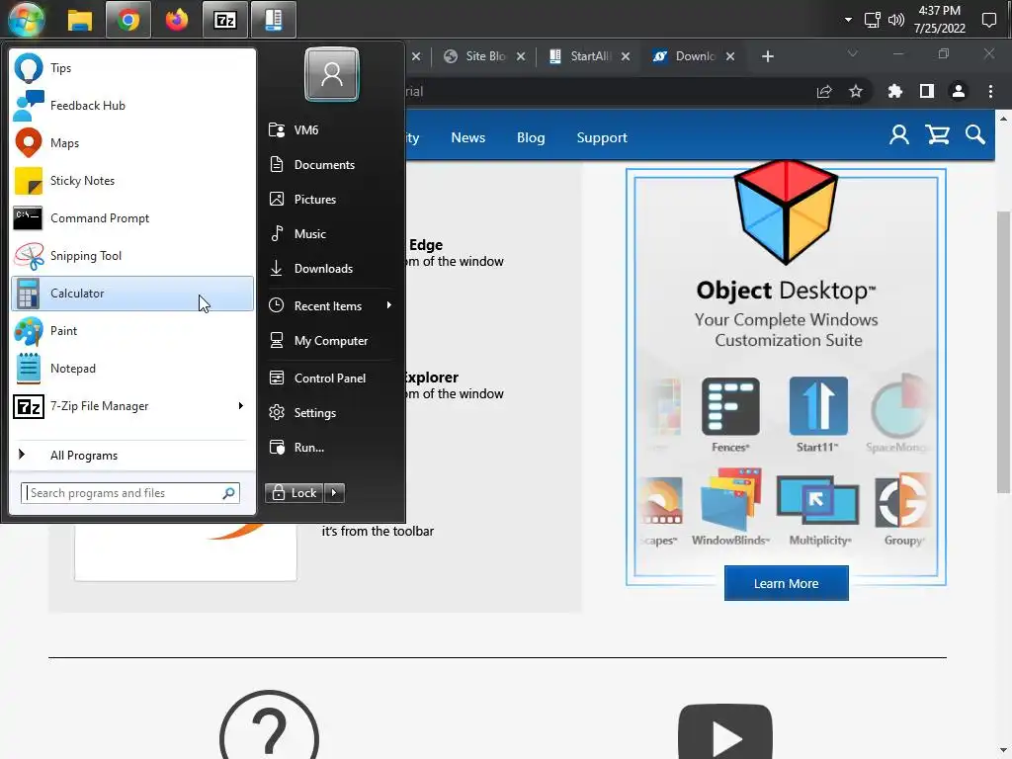Open the shopping cart icon
This screenshot has width=1012, height=759.
[x=937, y=134]
